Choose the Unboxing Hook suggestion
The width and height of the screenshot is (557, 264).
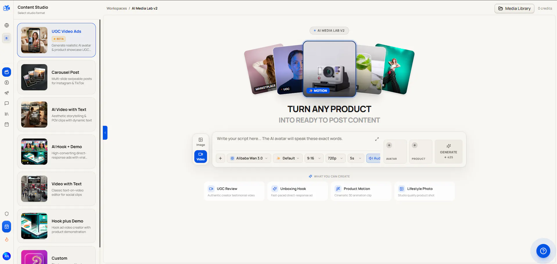coord(298,191)
